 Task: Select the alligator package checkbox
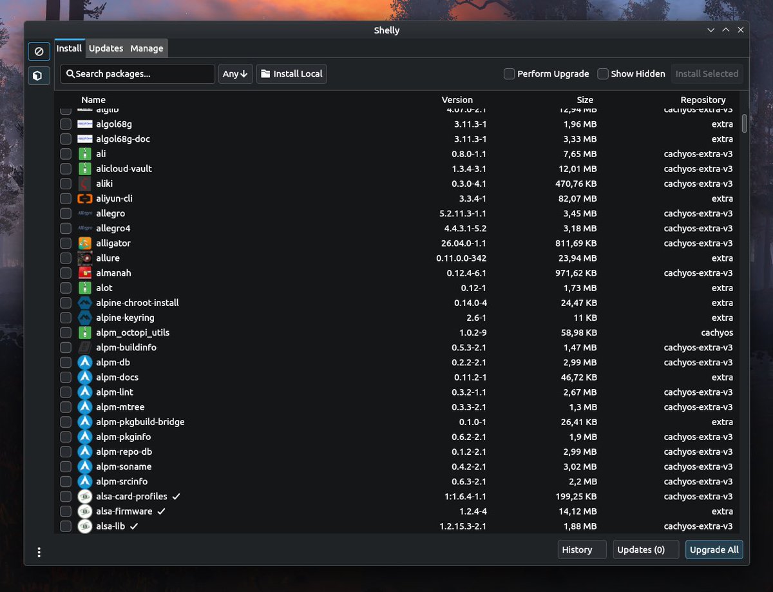pos(66,243)
